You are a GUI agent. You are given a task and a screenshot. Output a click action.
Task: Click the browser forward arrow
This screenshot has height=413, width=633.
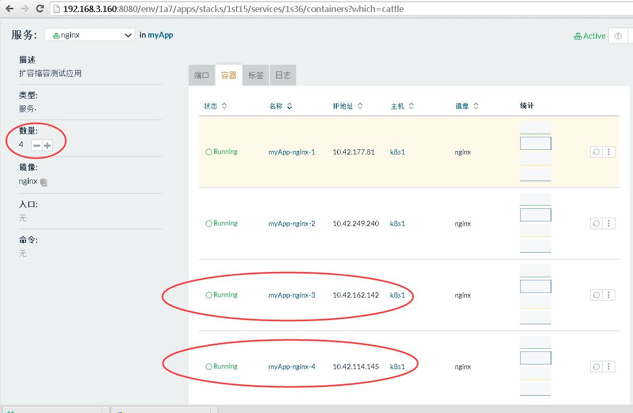(24, 9)
